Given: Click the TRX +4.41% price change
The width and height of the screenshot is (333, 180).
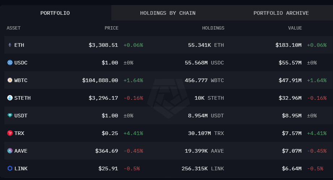Looking at the screenshot, I should tap(133, 133).
